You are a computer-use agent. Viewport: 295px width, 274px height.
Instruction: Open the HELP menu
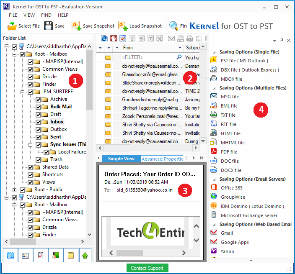pyautogui.click(x=63, y=15)
